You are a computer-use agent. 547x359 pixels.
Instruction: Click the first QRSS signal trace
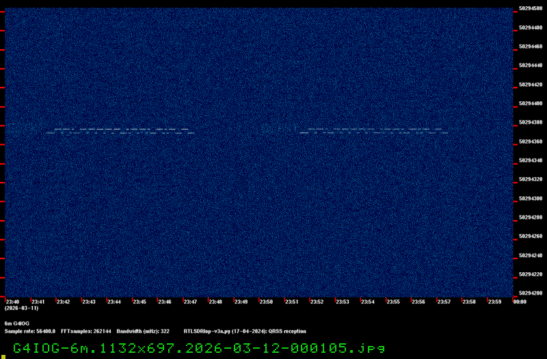pos(120,131)
